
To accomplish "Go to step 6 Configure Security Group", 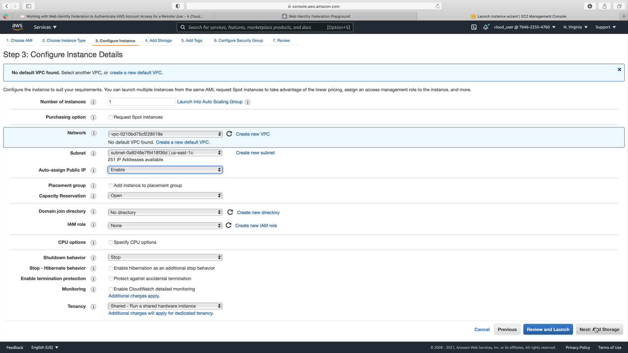I will 239,40.
